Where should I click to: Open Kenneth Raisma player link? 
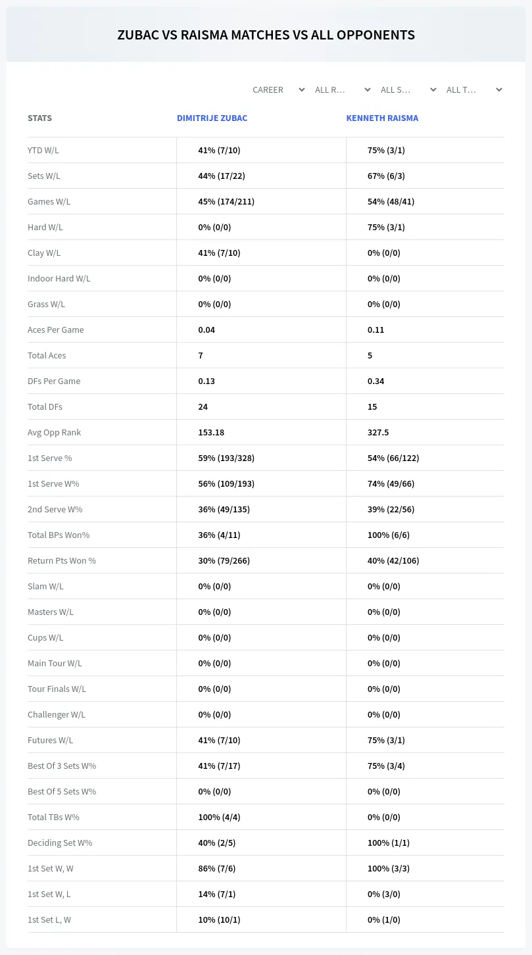coord(382,118)
